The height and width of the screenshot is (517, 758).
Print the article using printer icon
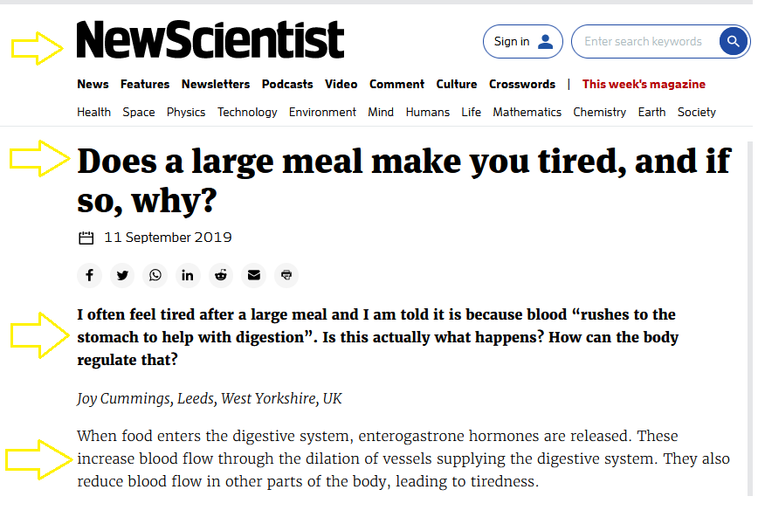(x=286, y=275)
